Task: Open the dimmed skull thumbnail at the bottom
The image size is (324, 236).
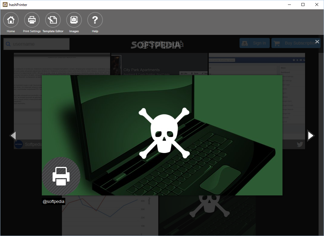Action: click(x=208, y=215)
